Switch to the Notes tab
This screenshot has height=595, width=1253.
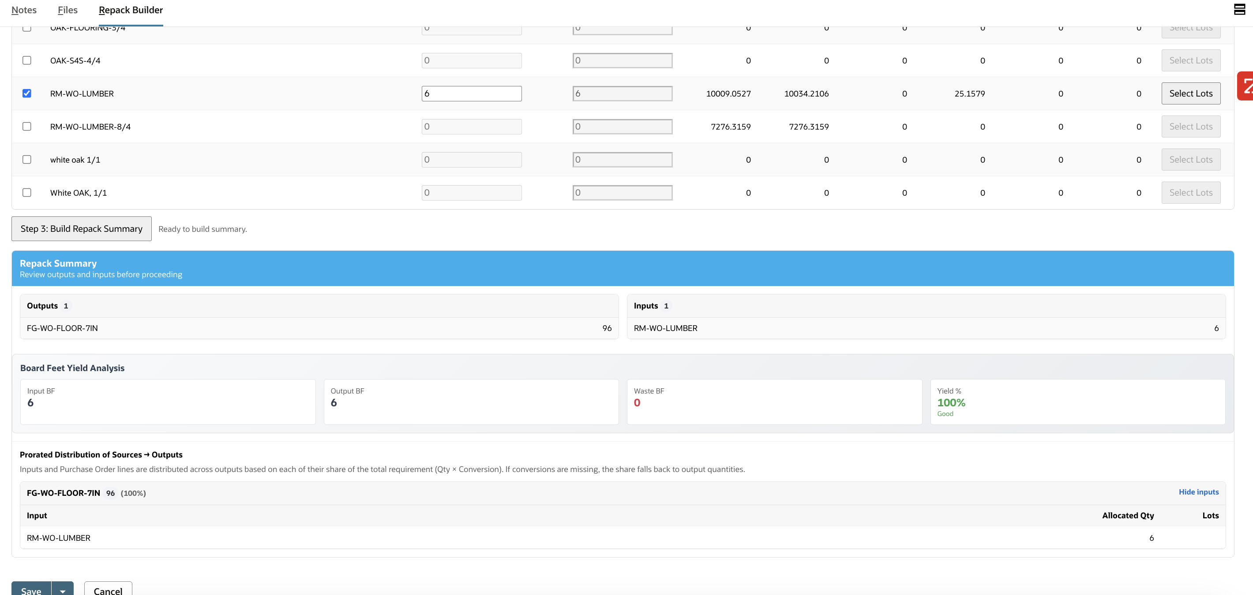click(24, 10)
